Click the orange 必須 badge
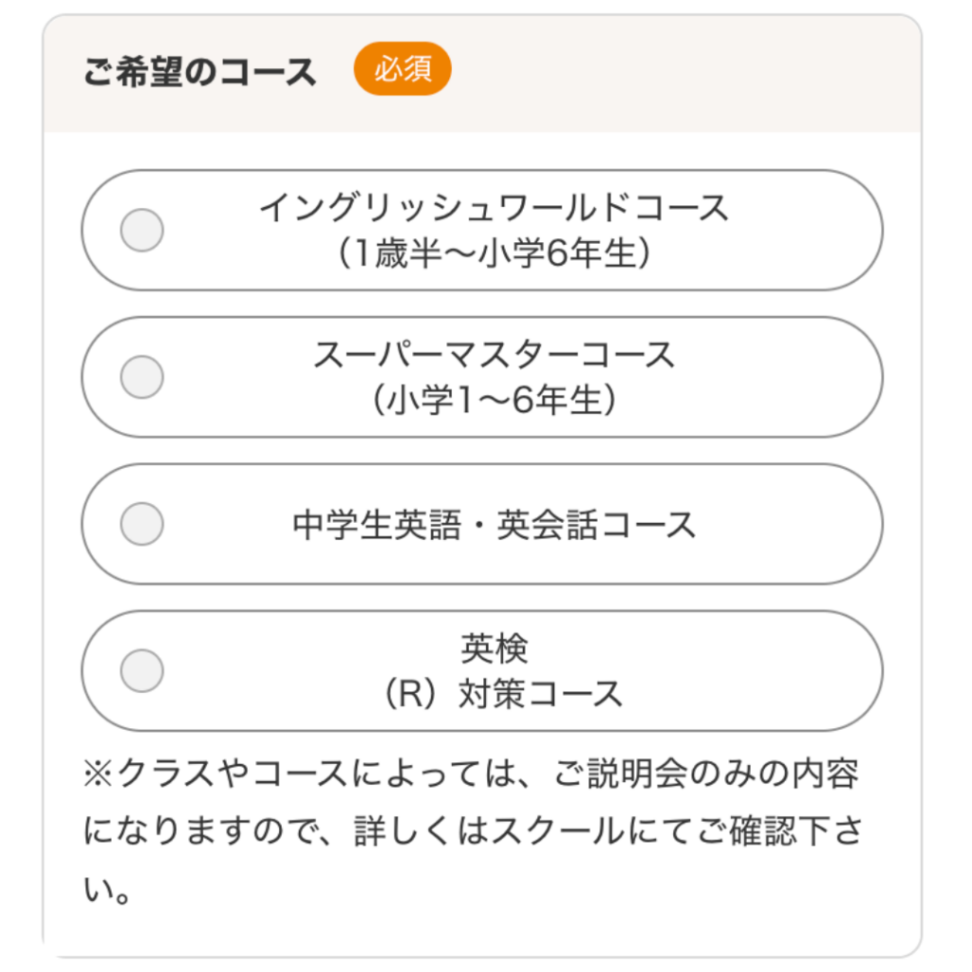The height and width of the screenshot is (972, 972). (404, 68)
